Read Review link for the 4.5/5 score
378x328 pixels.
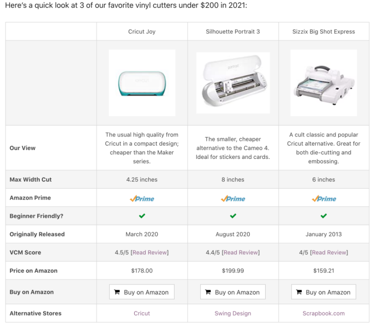(x=150, y=253)
